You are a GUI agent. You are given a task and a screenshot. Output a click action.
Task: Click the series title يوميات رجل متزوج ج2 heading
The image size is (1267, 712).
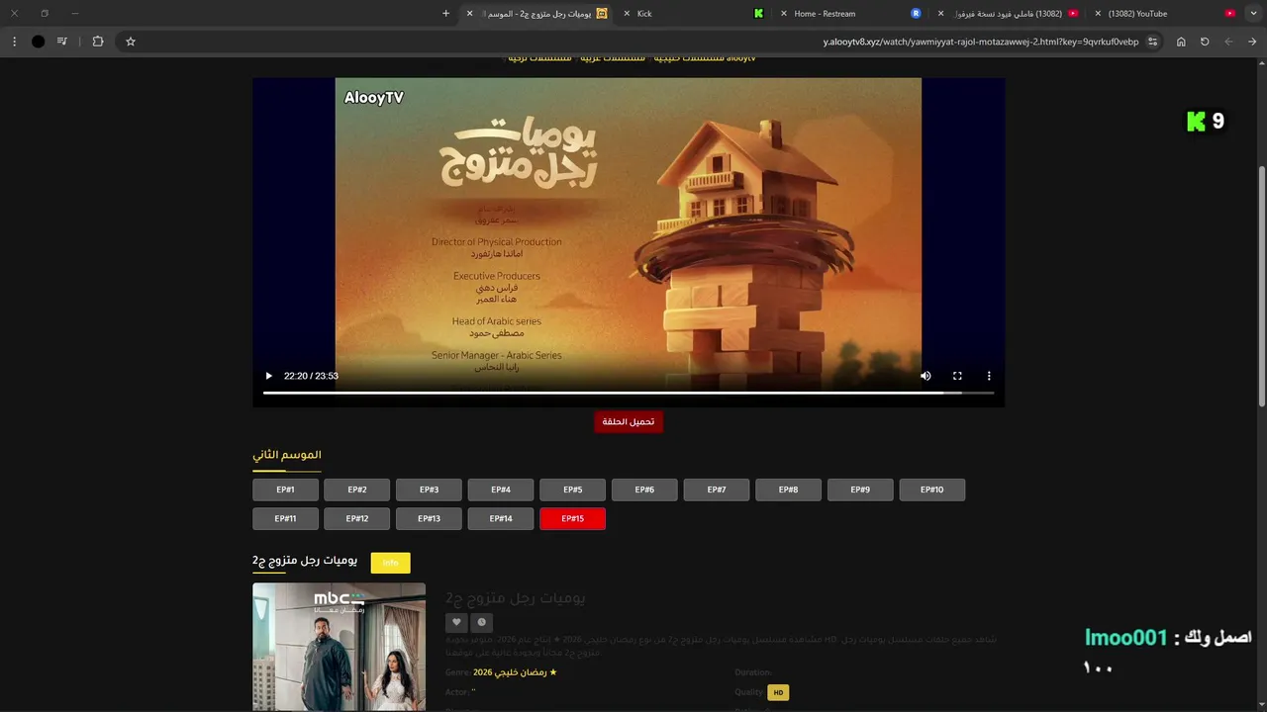[305, 561]
